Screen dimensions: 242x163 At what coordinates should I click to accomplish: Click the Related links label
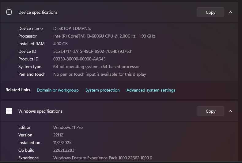[x=18, y=90]
